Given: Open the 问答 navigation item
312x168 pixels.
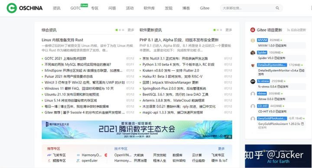Looking at the screenshot, I should (112, 8).
